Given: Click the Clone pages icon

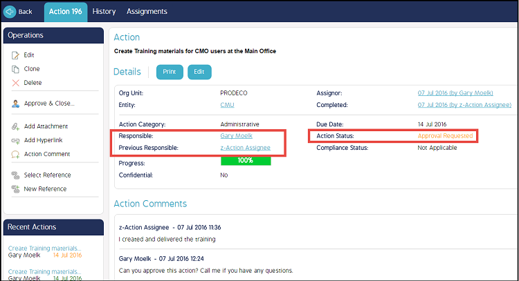Looking at the screenshot, I should (x=15, y=69).
